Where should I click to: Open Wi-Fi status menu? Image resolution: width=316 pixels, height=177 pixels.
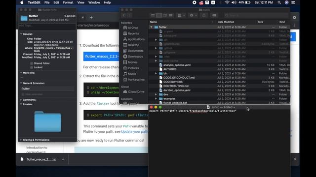coord(227,2)
